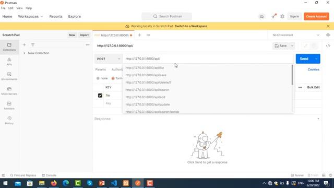Open collections panel more options ellipsis

click(x=88, y=45)
